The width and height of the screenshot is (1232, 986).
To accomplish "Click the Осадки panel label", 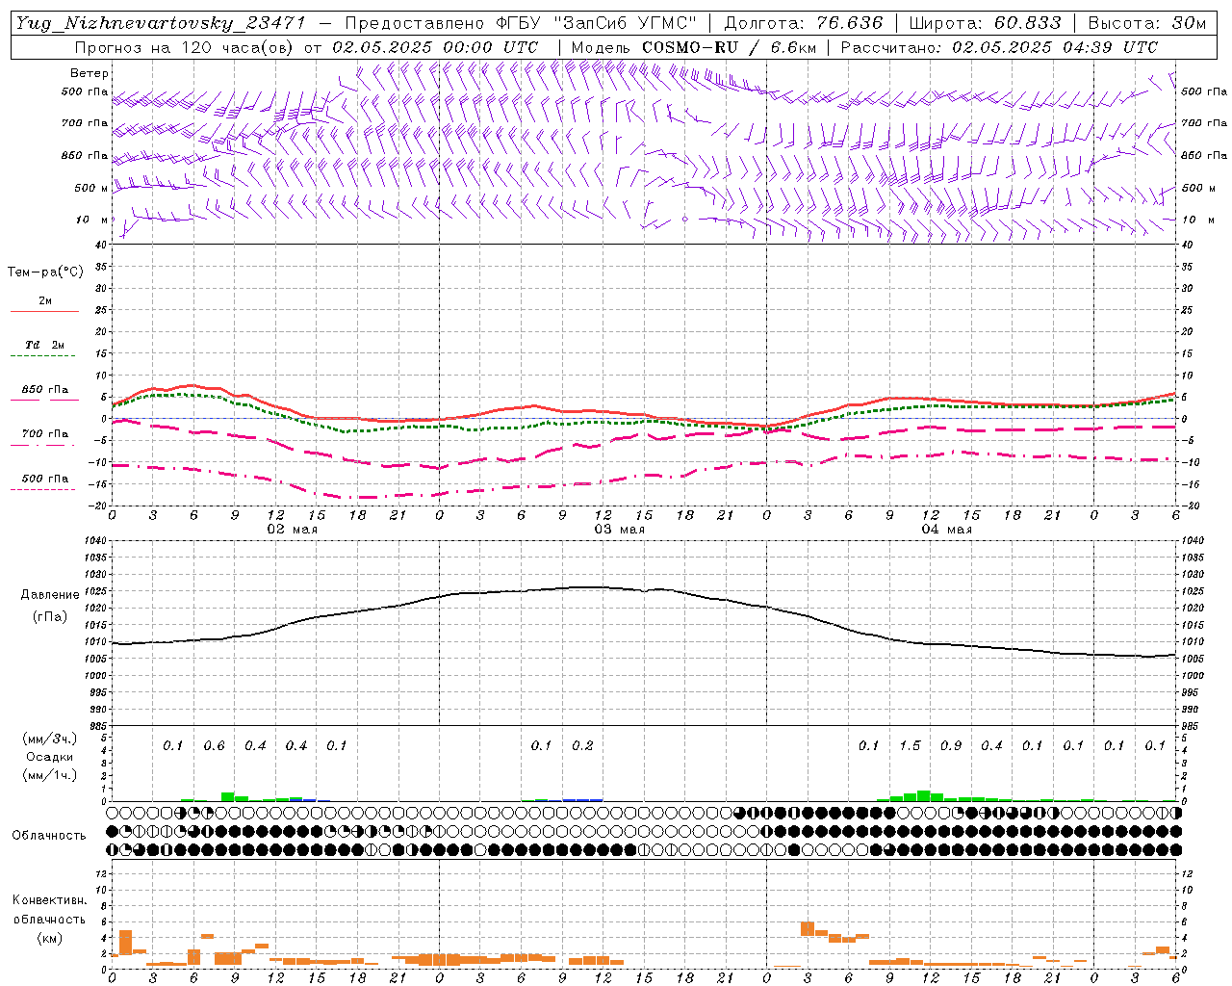I will coord(49,757).
